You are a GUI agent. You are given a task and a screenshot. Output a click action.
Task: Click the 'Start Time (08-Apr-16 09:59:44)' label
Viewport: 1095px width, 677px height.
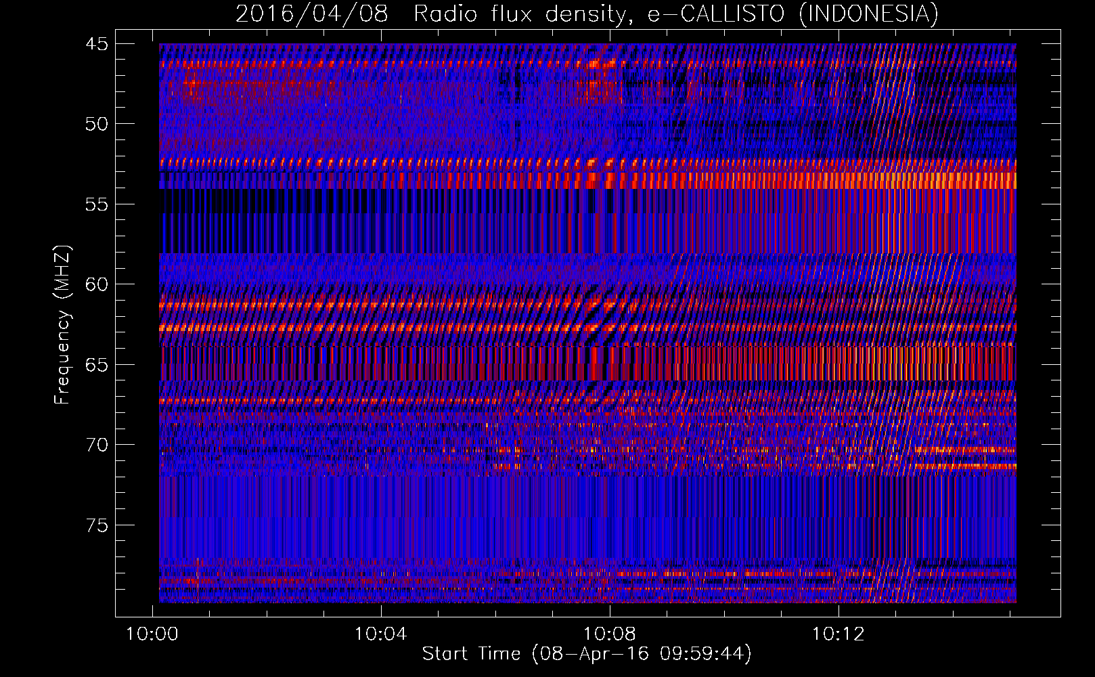(587, 654)
